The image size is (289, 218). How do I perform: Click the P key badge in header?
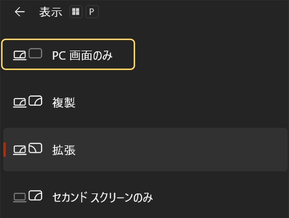[x=92, y=12]
